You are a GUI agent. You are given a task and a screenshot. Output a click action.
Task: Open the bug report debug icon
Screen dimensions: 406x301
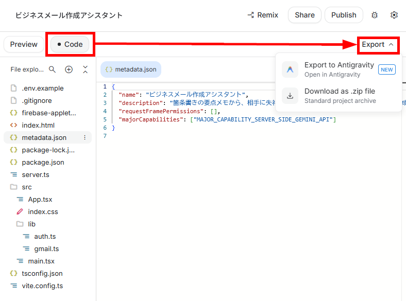(x=375, y=15)
